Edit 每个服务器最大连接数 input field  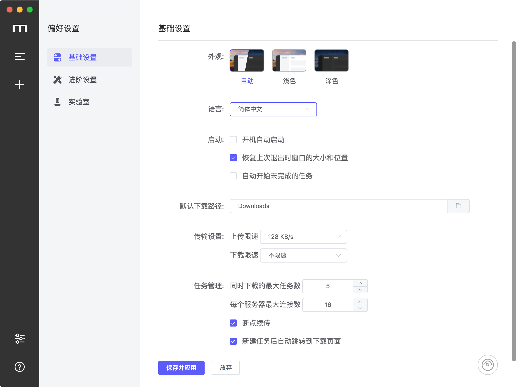(328, 304)
